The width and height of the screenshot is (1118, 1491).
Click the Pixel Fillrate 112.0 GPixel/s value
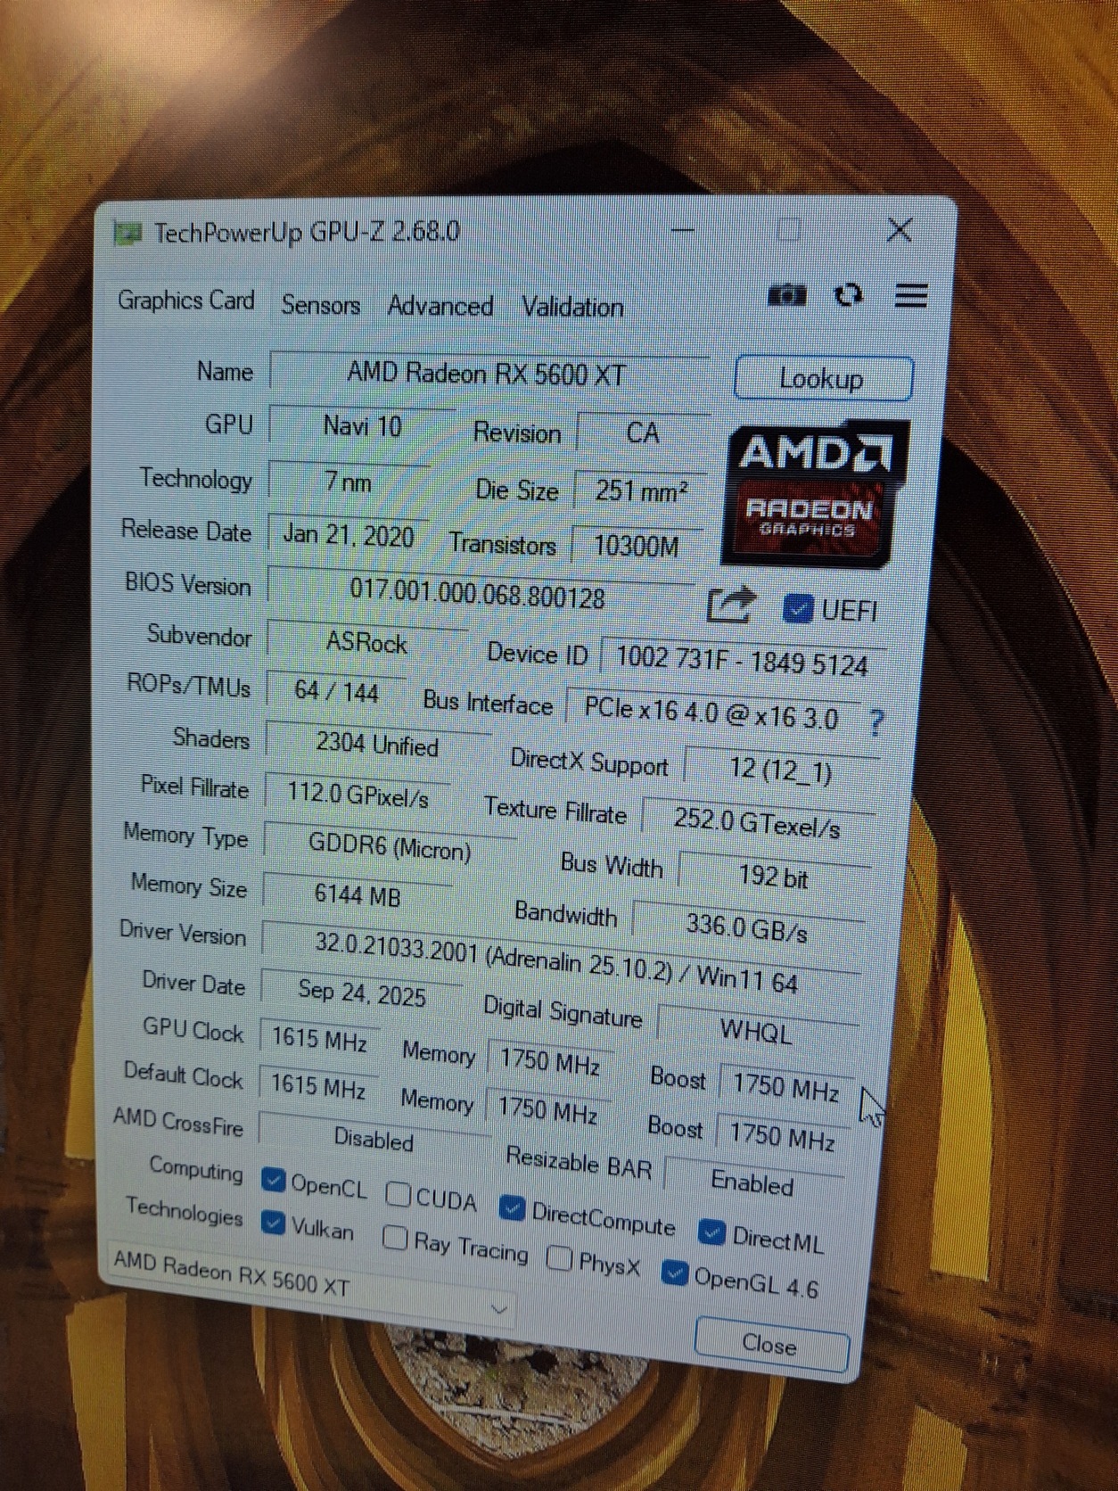pos(358,794)
